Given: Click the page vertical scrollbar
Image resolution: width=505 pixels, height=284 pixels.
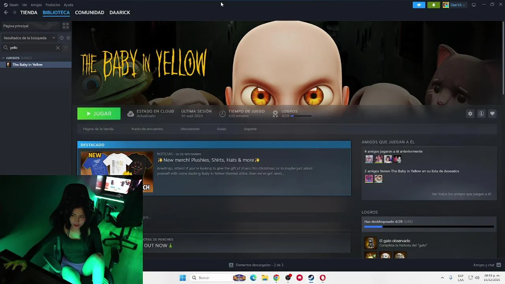Looking at the screenshot, I should pos(503,58).
